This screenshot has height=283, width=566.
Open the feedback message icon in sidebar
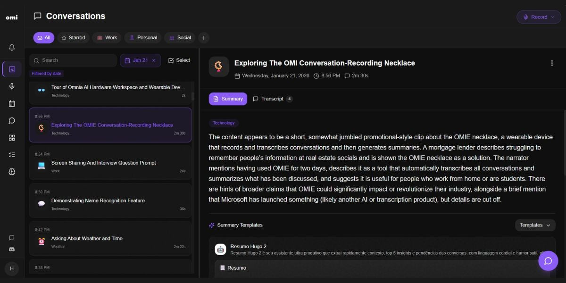click(x=12, y=238)
